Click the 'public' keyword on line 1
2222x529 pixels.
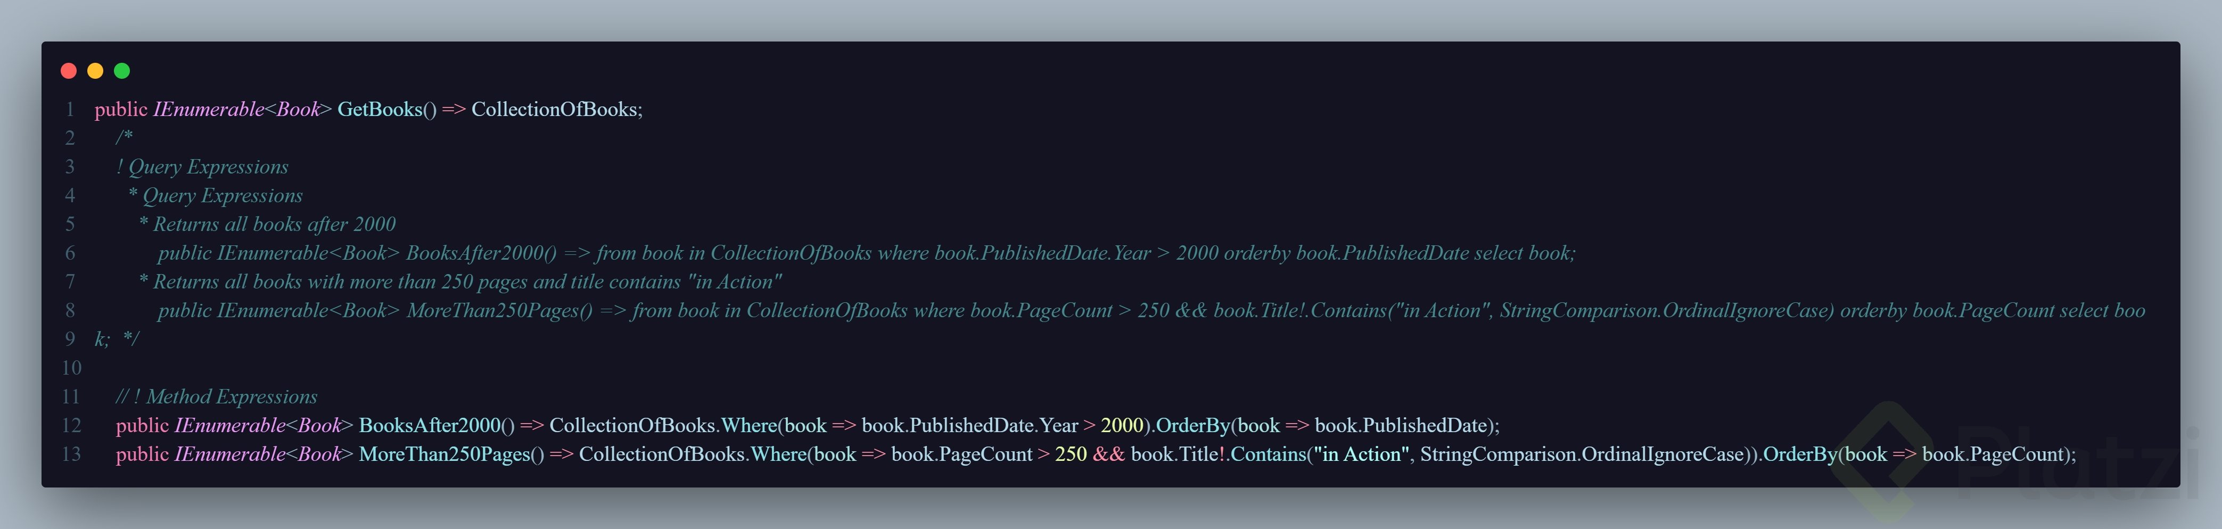coord(121,110)
